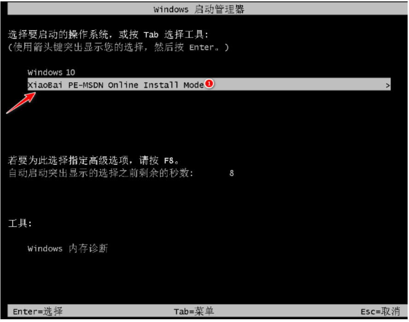Click the auto-start remaining seconds label
The image size is (409, 322).
[x=101, y=173]
